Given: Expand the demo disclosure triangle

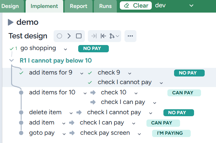Looking at the screenshot, I should pos(11,23).
